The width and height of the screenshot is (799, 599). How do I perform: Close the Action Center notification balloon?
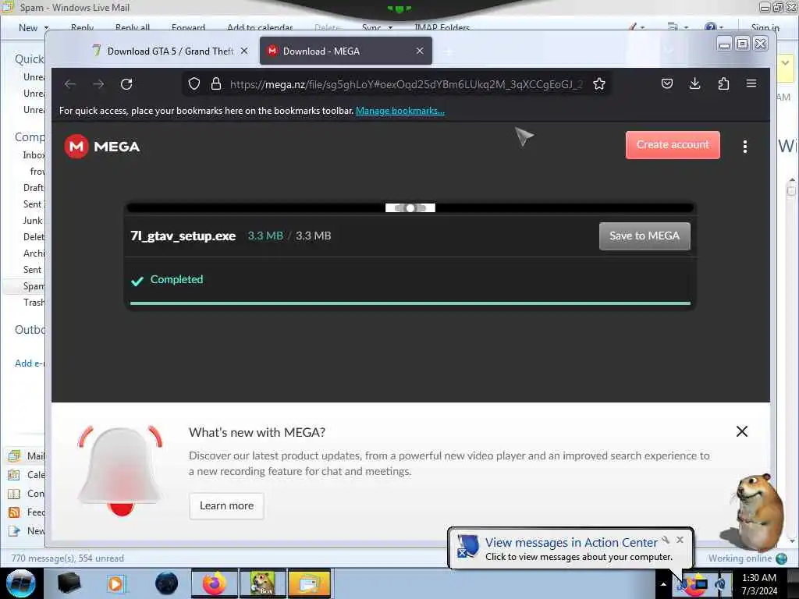680,540
